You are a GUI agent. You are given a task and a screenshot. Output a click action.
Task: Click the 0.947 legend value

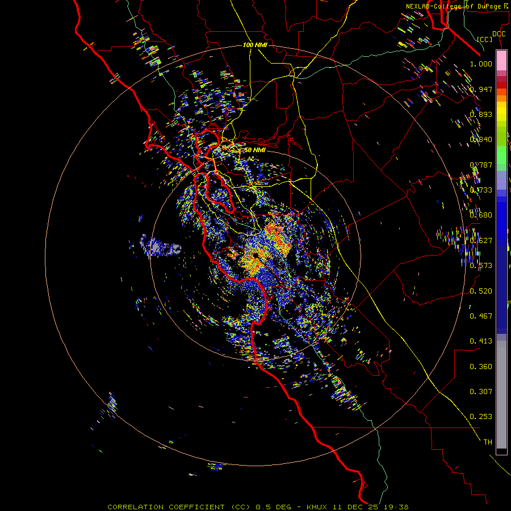(481, 89)
